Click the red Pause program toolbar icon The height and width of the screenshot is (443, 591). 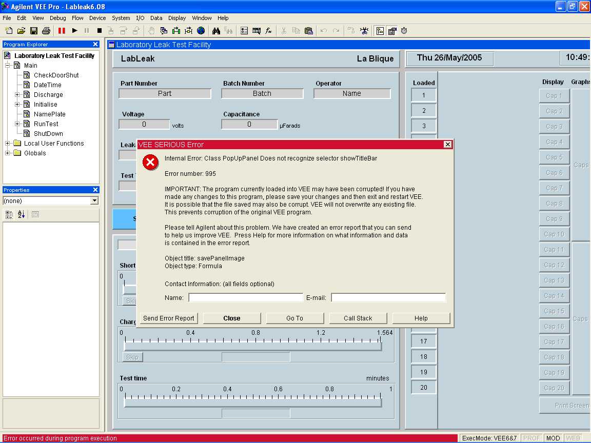[x=62, y=31]
